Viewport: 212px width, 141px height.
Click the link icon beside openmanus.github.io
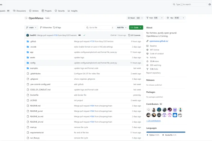click(x=147, y=41)
